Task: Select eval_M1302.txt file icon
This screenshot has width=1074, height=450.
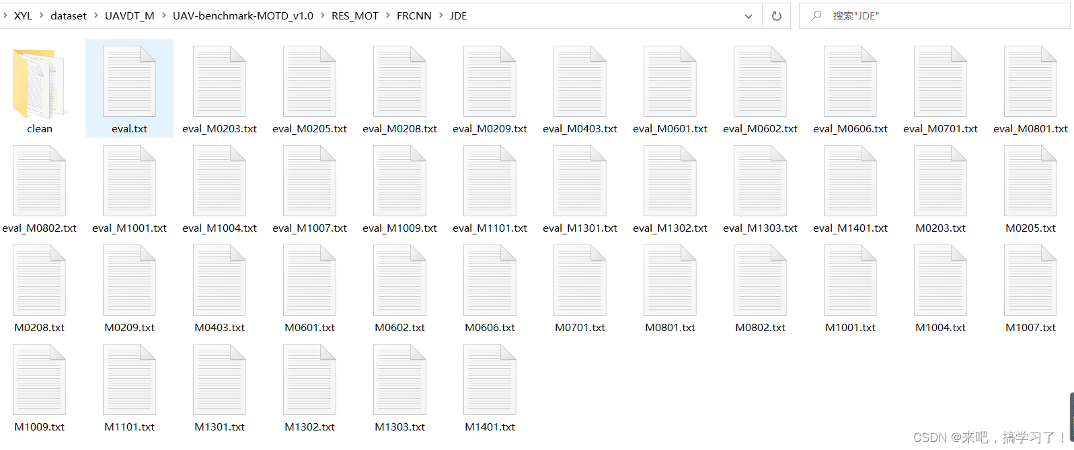Action: [x=670, y=181]
